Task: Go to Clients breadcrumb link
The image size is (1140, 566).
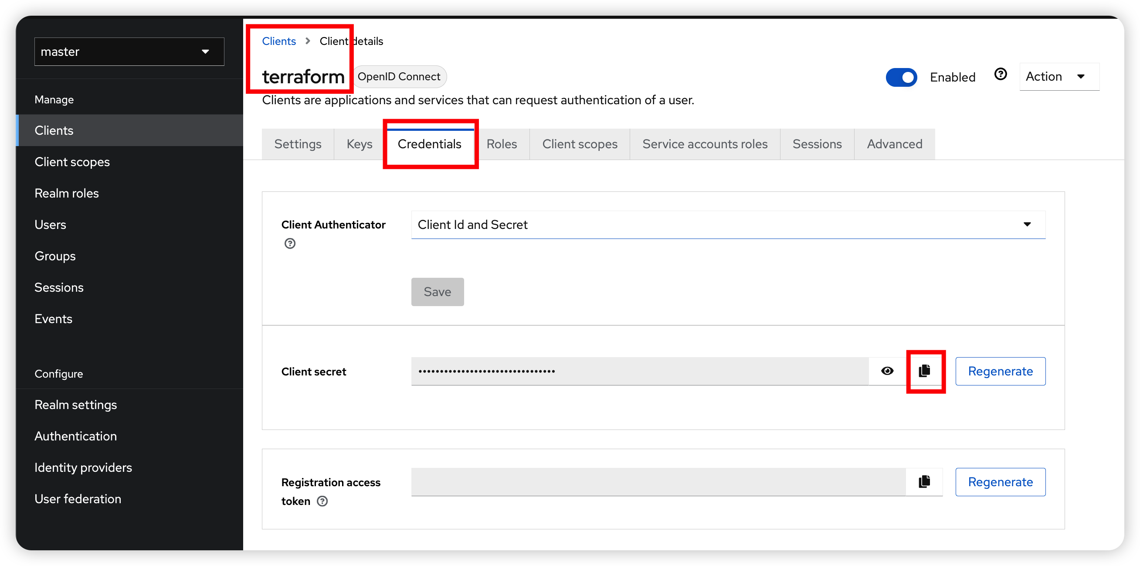Action: (279, 41)
